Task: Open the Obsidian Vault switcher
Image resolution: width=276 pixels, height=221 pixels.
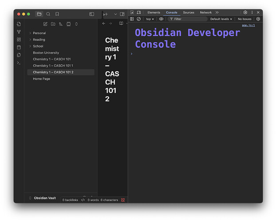Action: pos(43,198)
